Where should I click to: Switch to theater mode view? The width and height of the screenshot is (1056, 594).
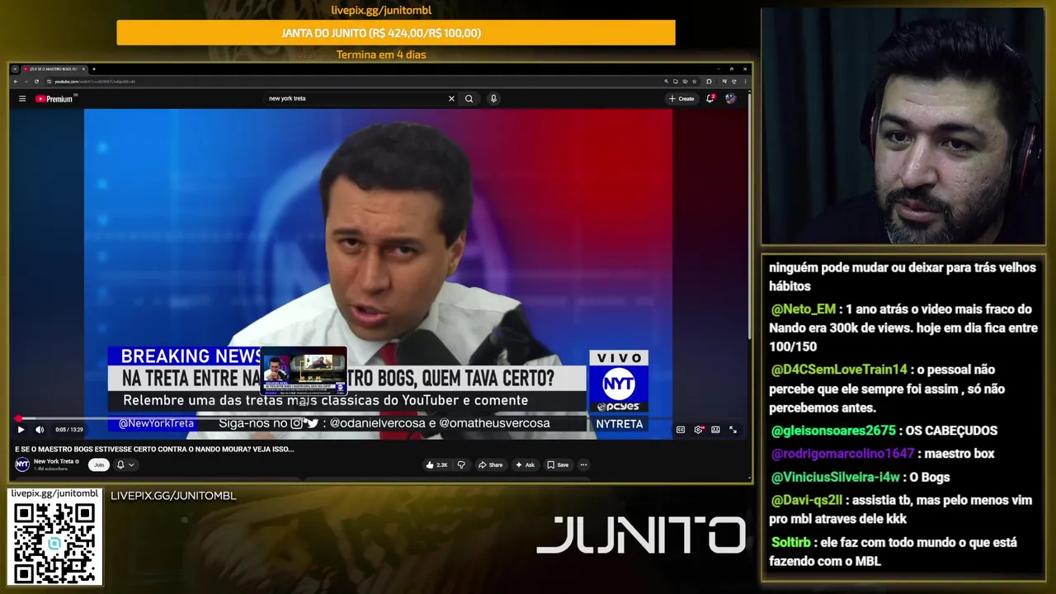pyautogui.click(x=715, y=429)
